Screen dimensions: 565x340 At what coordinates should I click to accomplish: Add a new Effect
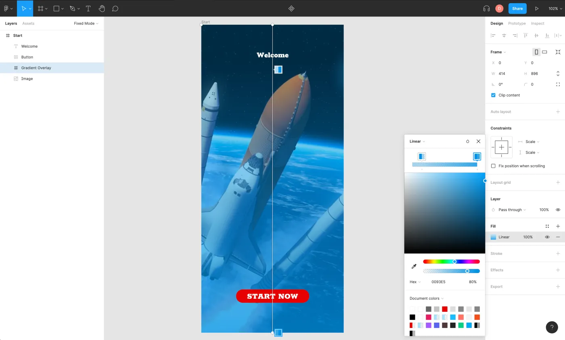click(558, 270)
